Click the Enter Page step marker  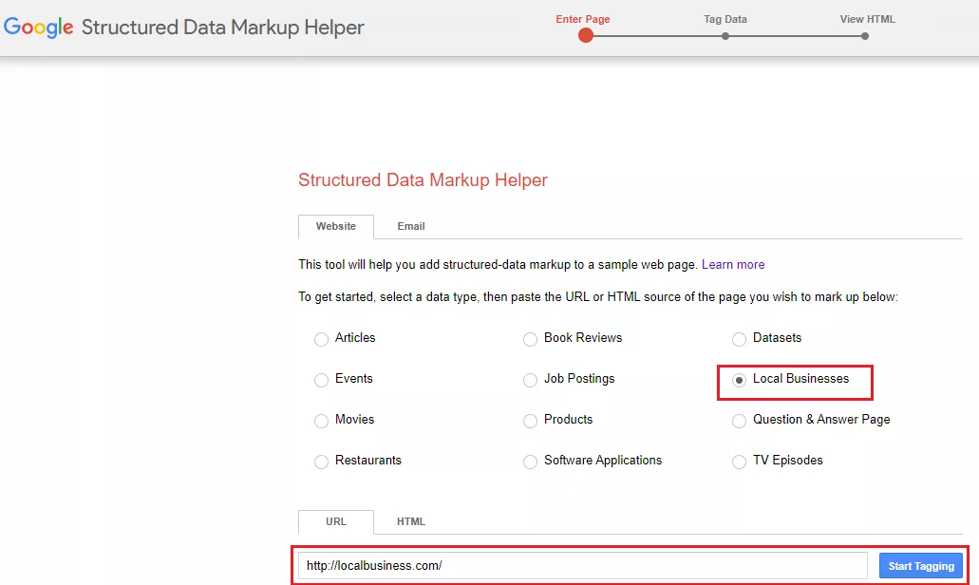pos(585,35)
